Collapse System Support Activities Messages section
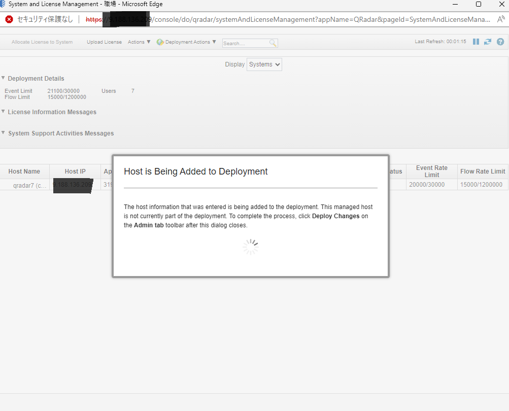The width and height of the screenshot is (509, 411). click(x=3, y=133)
